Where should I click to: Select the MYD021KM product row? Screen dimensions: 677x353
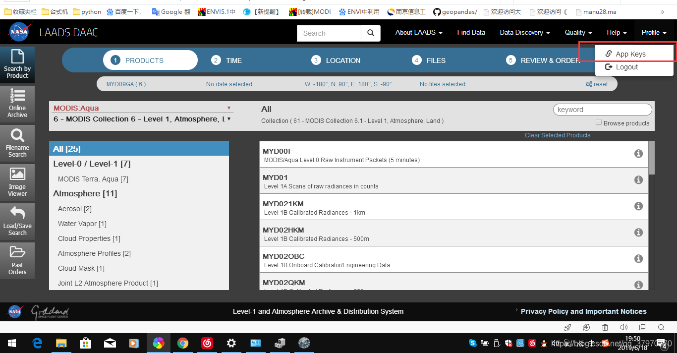pyautogui.click(x=453, y=207)
